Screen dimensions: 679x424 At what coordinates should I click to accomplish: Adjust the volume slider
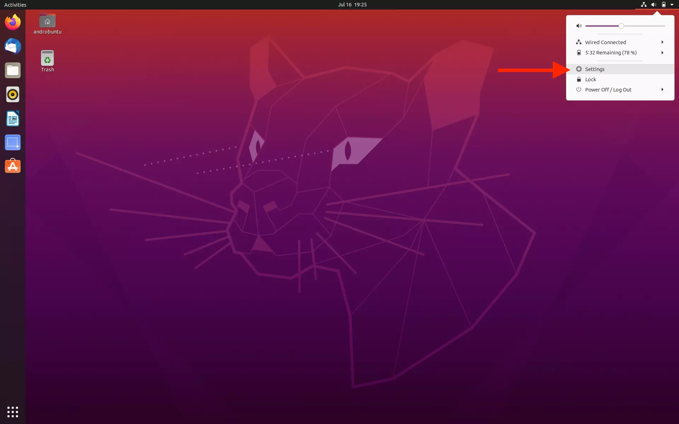[621, 26]
